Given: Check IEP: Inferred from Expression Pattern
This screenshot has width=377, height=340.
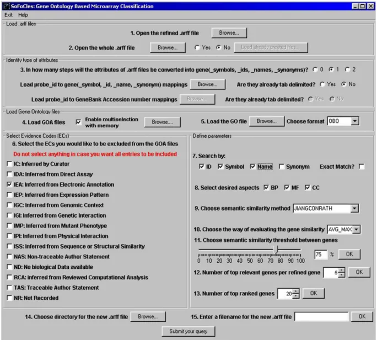Looking at the screenshot, I should point(9,195).
